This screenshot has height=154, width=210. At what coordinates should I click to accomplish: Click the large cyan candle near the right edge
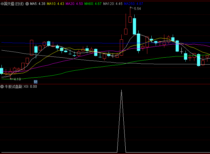(x=198, y=60)
